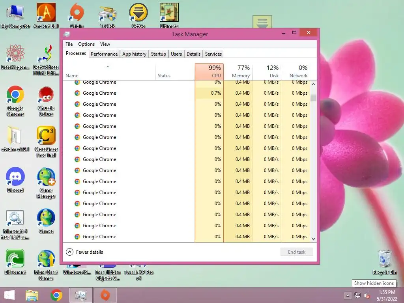
Task: Sort by the 12% Disk column
Action: [x=267, y=72]
